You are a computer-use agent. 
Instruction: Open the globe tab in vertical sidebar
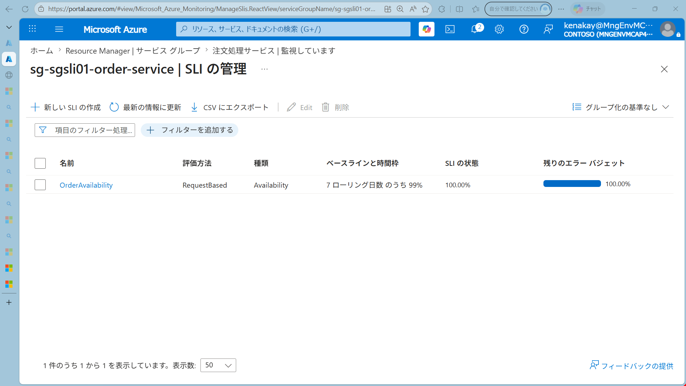(x=9, y=75)
